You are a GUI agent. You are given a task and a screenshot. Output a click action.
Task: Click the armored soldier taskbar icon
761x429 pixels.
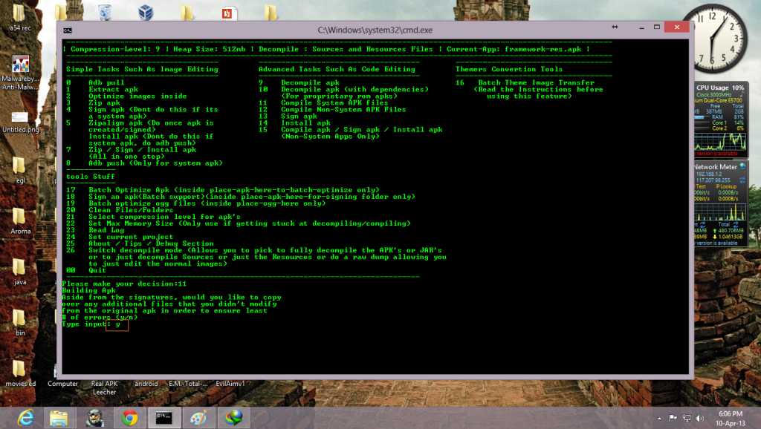[x=94, y=417]
